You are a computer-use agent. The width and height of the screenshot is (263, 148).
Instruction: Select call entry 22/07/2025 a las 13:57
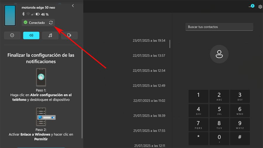point(149,56)
